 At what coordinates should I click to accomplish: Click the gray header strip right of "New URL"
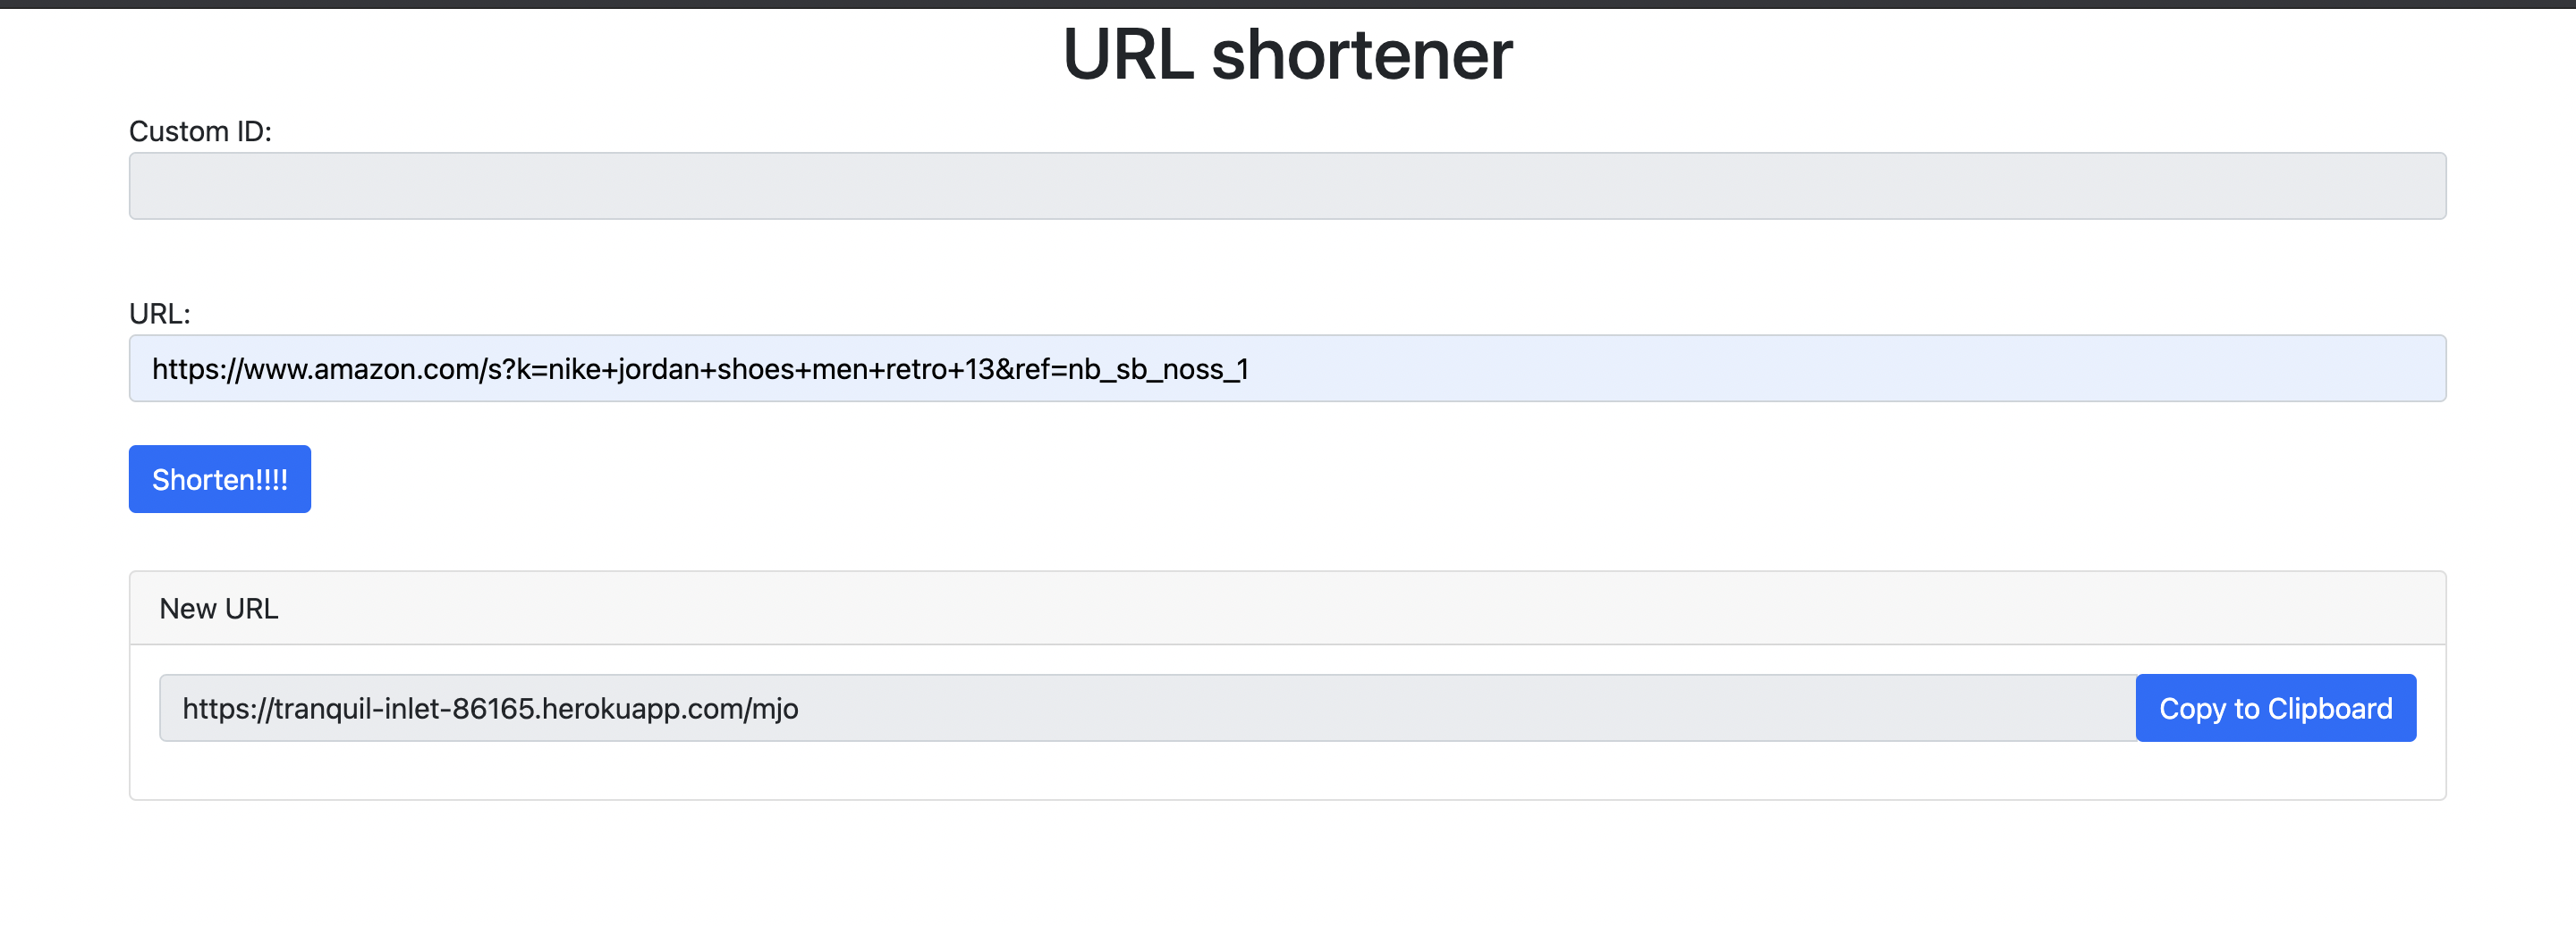point(1360,609)
